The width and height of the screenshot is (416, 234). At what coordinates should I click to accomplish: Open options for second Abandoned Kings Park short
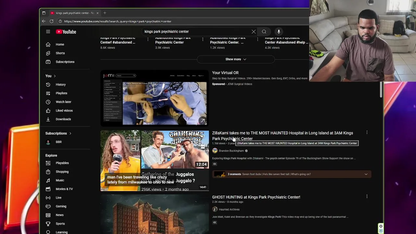203,39
